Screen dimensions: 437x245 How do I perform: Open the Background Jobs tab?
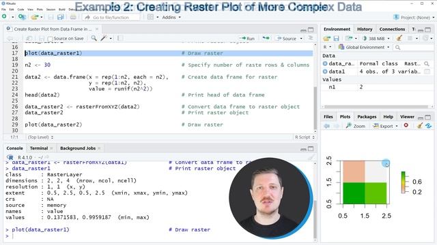tap(78, 148)
